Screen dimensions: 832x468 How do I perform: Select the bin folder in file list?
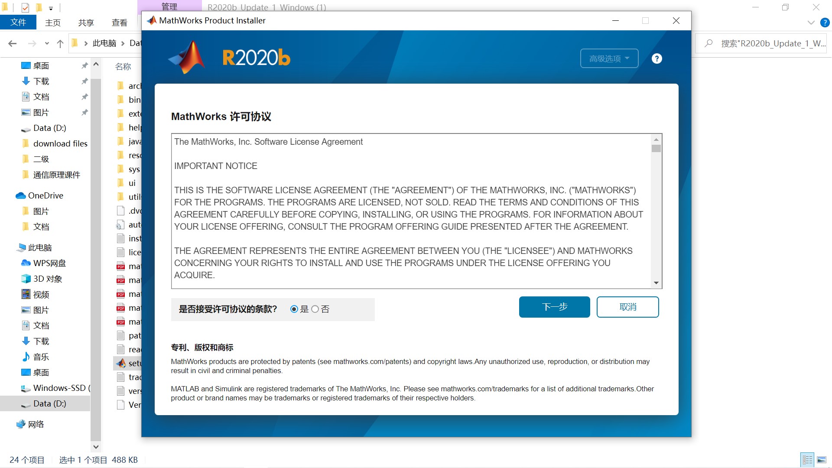(129, 100)
